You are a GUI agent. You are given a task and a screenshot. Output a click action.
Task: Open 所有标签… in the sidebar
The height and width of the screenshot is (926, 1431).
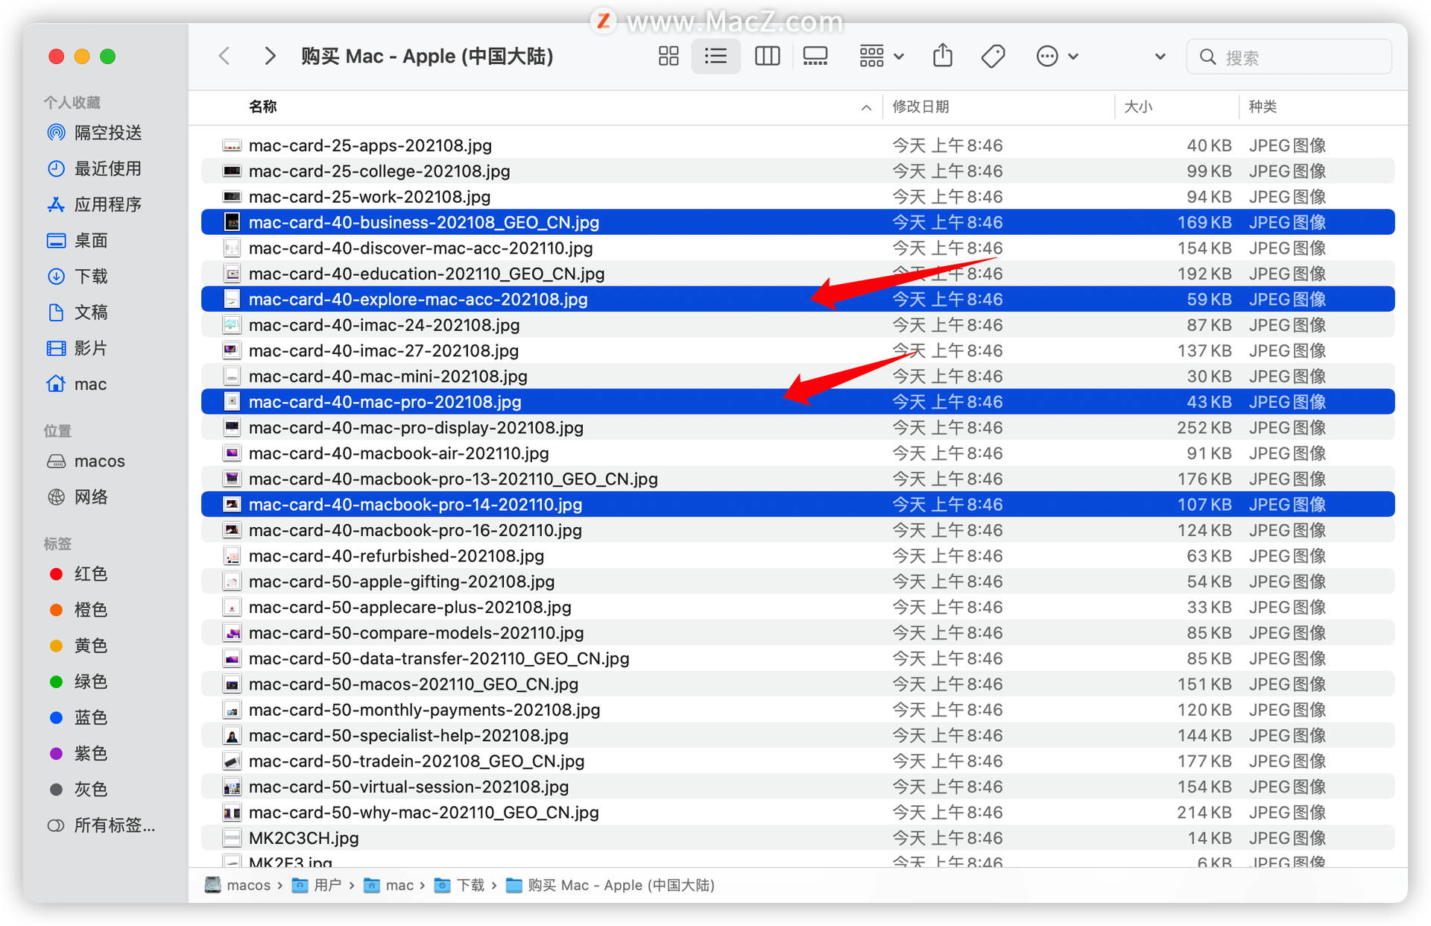(101, 825)
